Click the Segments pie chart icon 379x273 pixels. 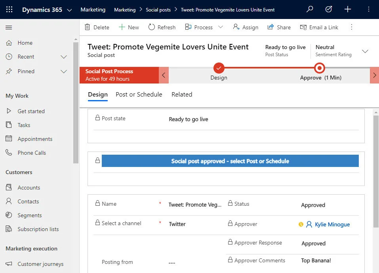click(x=9, y=215)
